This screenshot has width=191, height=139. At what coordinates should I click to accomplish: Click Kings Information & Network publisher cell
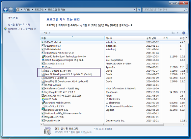pos(121,88)
